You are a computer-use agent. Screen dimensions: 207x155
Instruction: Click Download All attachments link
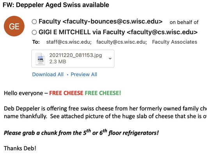pyautogui.click(x=48, y=75)
